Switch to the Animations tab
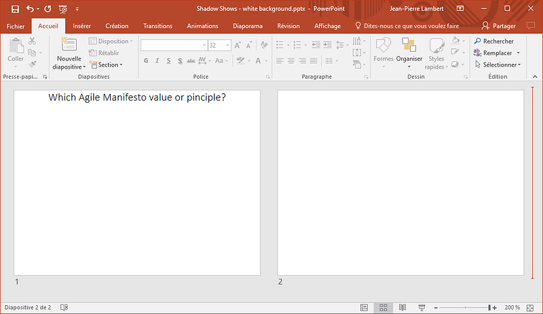 [202, 26]
